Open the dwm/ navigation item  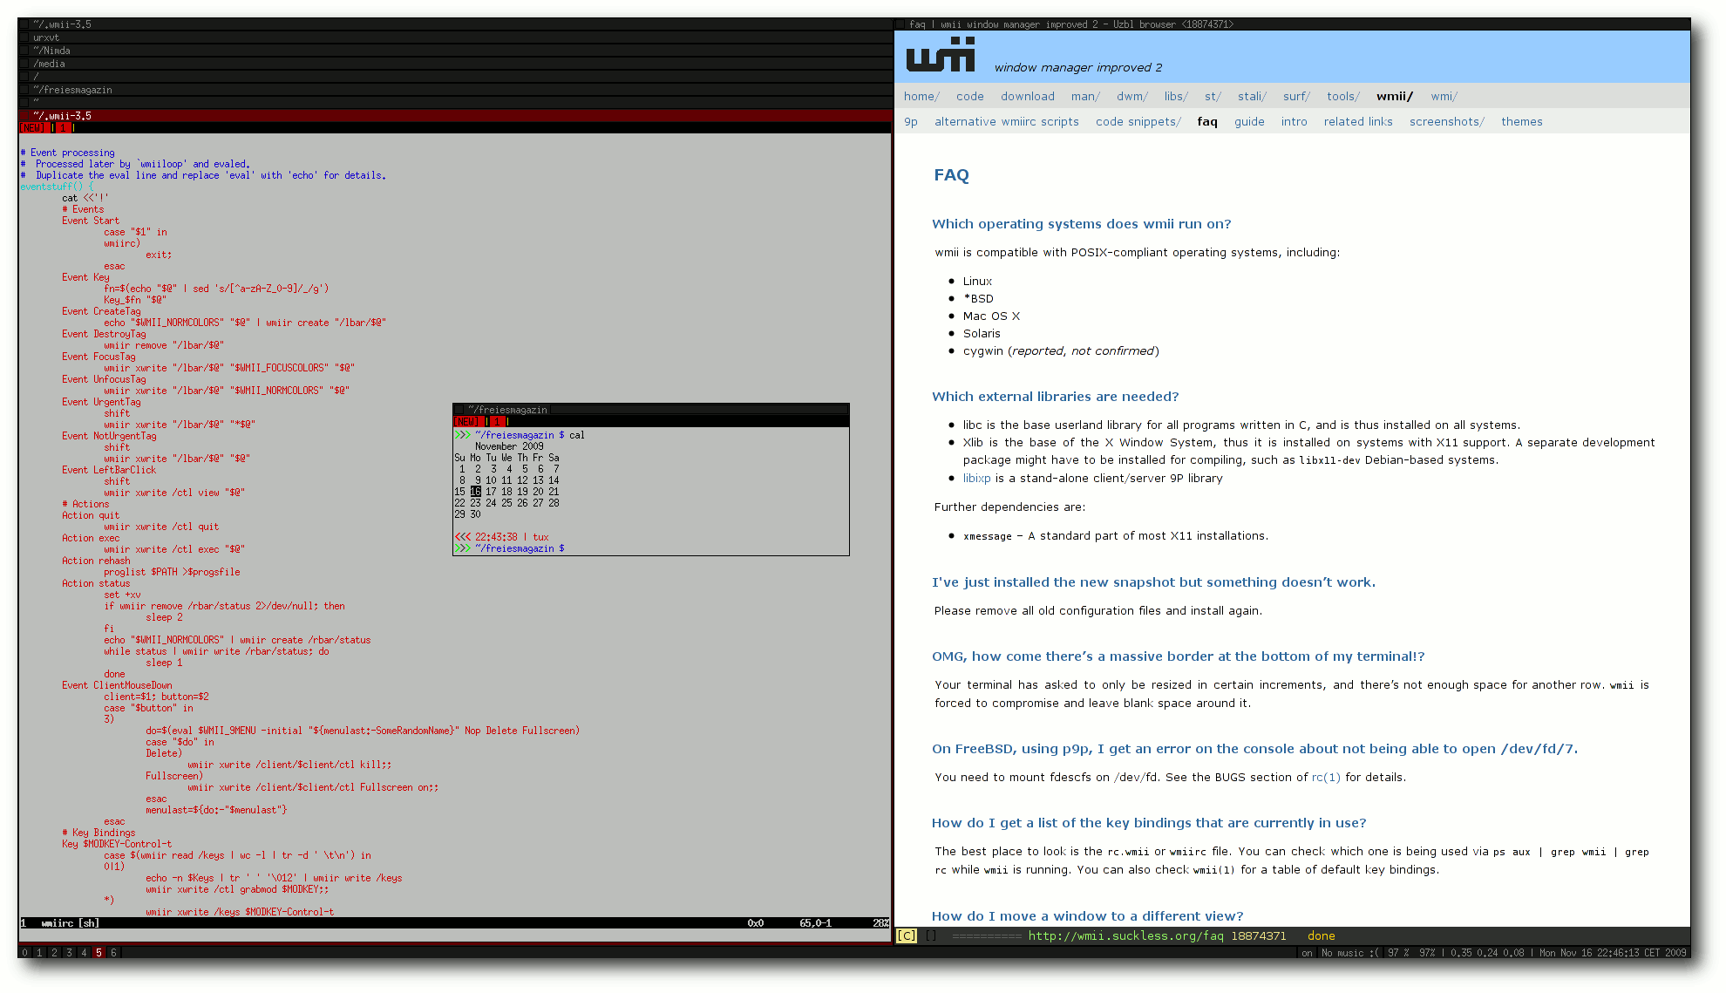(x=1131, y=97)
